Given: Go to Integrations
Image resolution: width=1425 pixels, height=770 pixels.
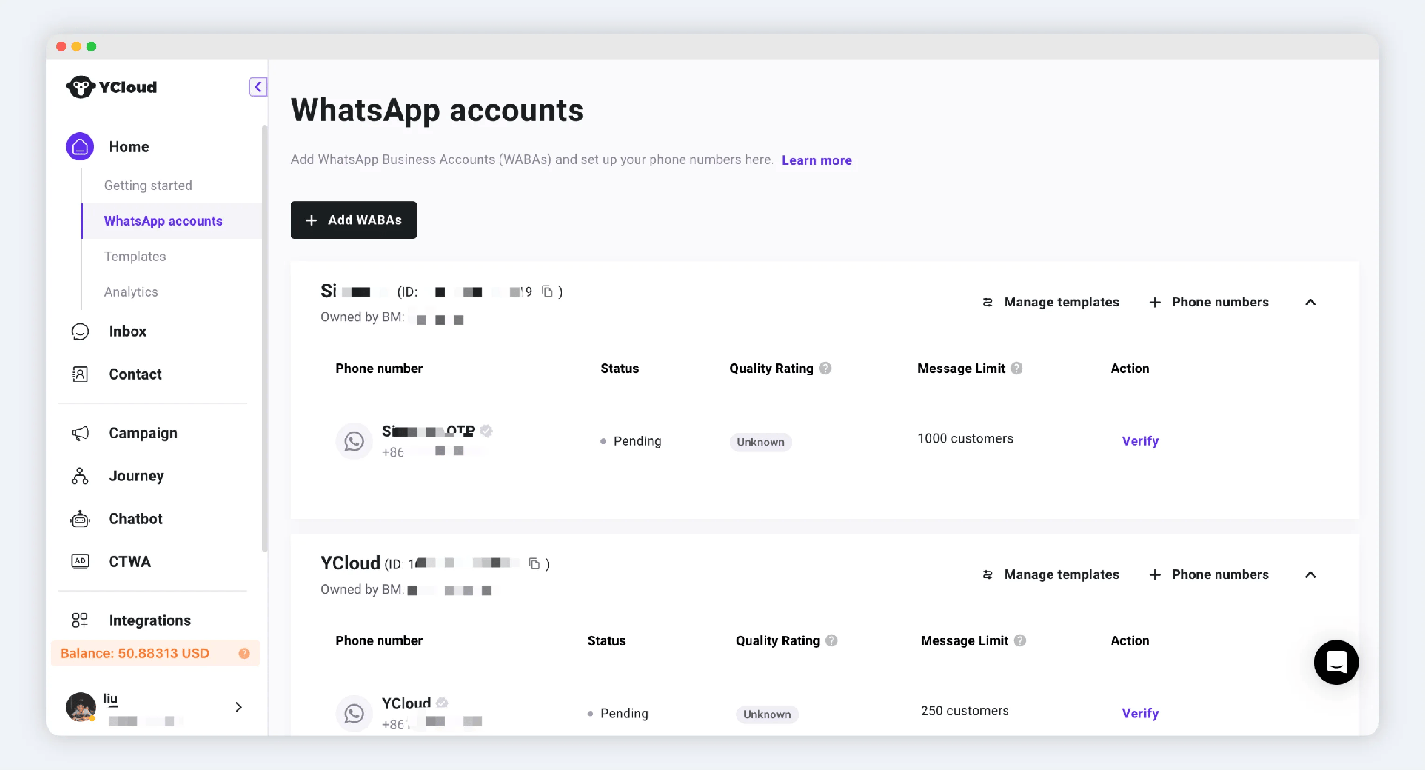Looking at the screenshot, I should coord(149,621).
